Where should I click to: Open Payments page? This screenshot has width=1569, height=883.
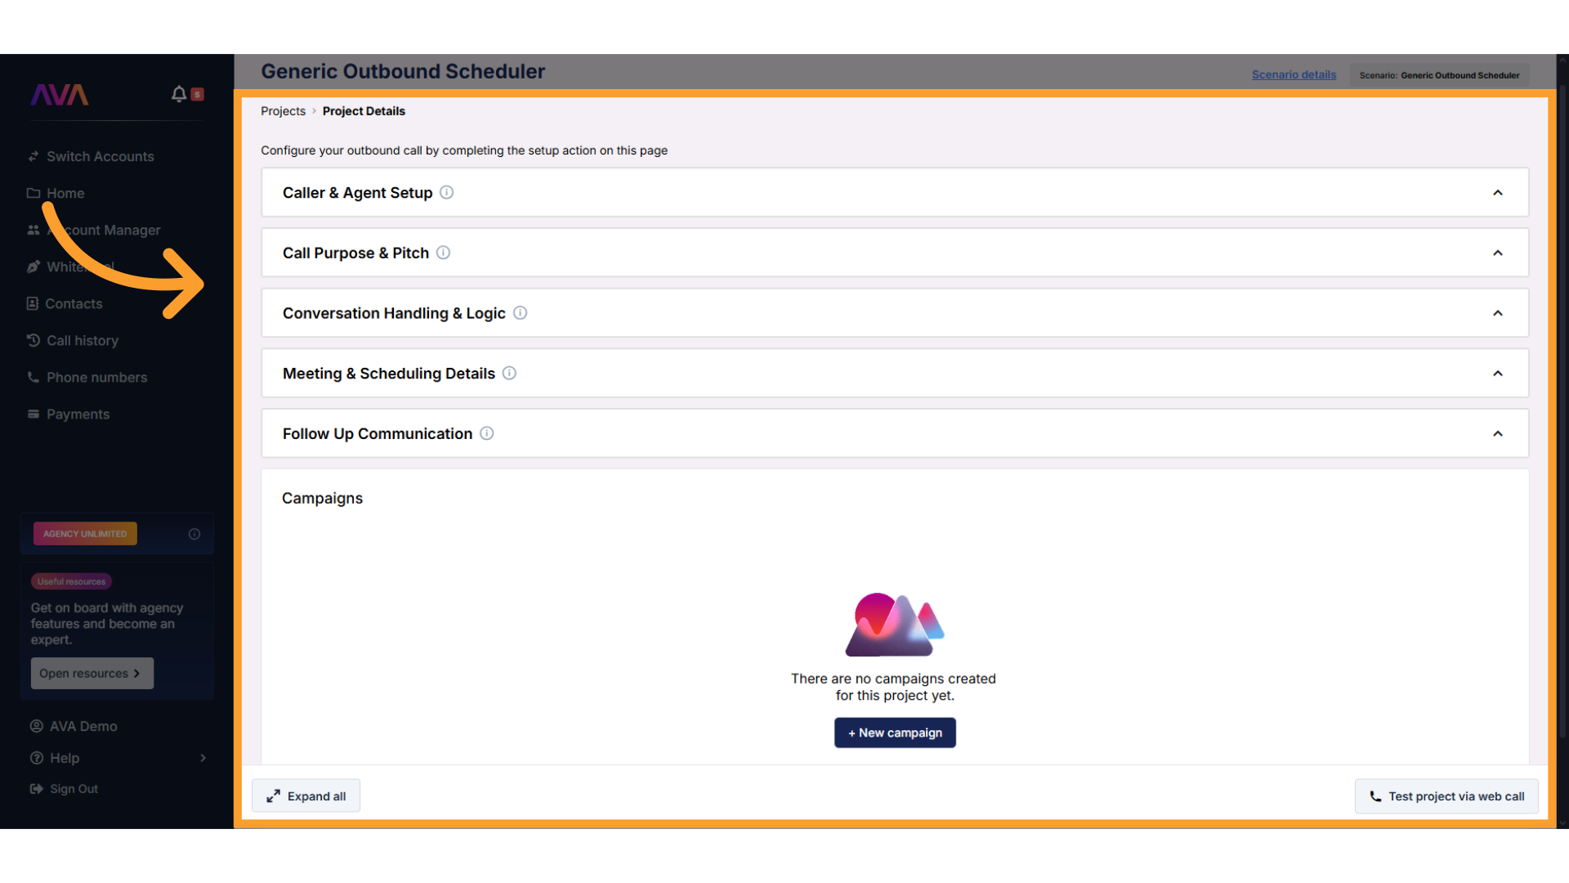click(78, 414)
